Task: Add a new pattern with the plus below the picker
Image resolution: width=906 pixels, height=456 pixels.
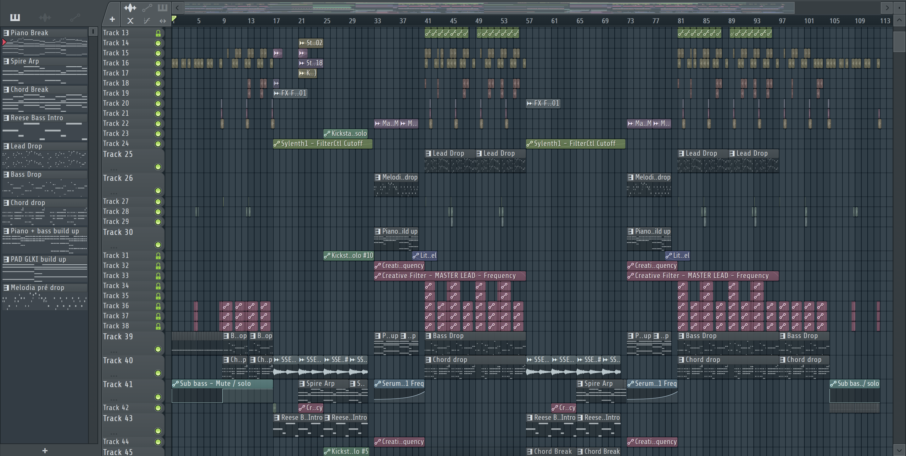Action: [45, 450]
